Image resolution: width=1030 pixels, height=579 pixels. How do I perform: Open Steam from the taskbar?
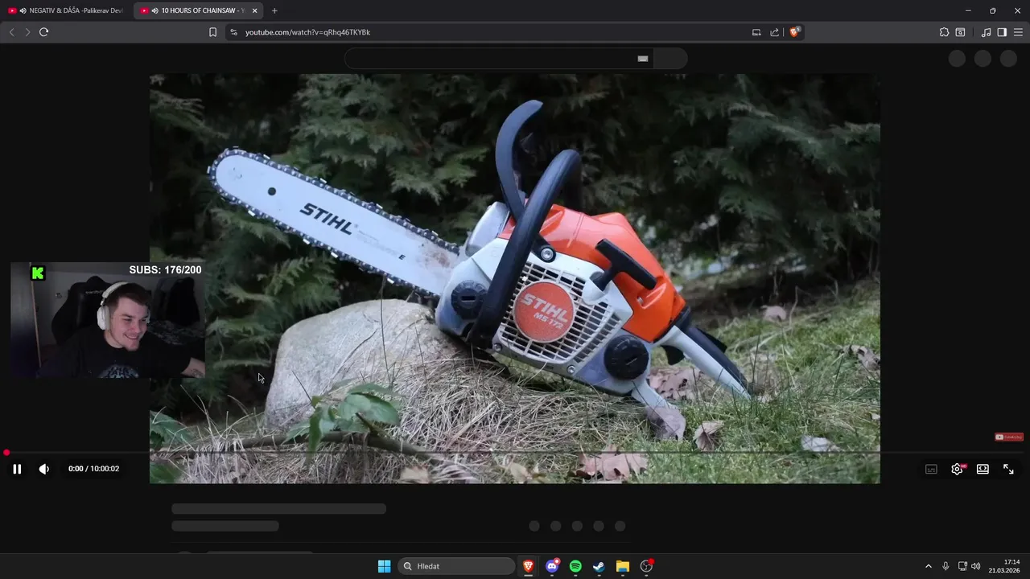pyautogui.click(x=599, y=566)
